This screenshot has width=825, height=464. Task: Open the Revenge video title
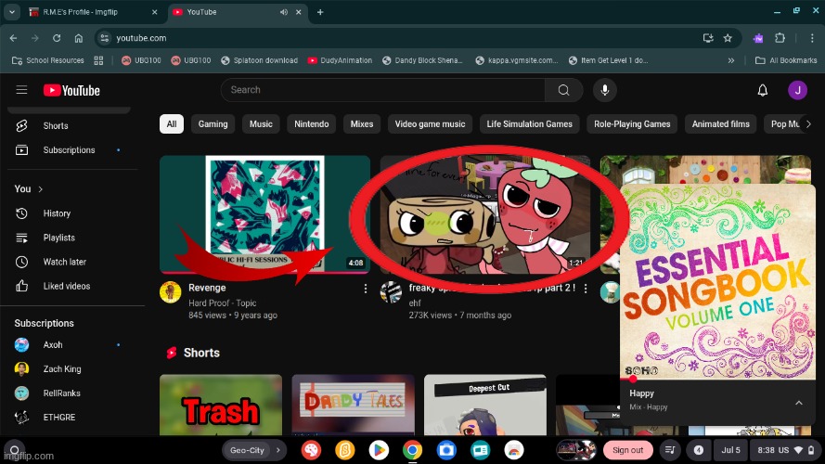pyautogui.click(x=207, y=288)
